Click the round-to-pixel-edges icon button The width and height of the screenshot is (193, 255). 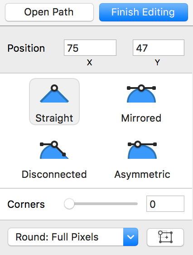click(165, 237)
